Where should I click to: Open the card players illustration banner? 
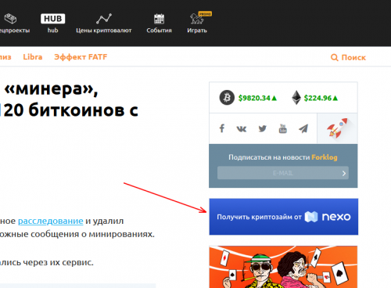coord(283,267)
